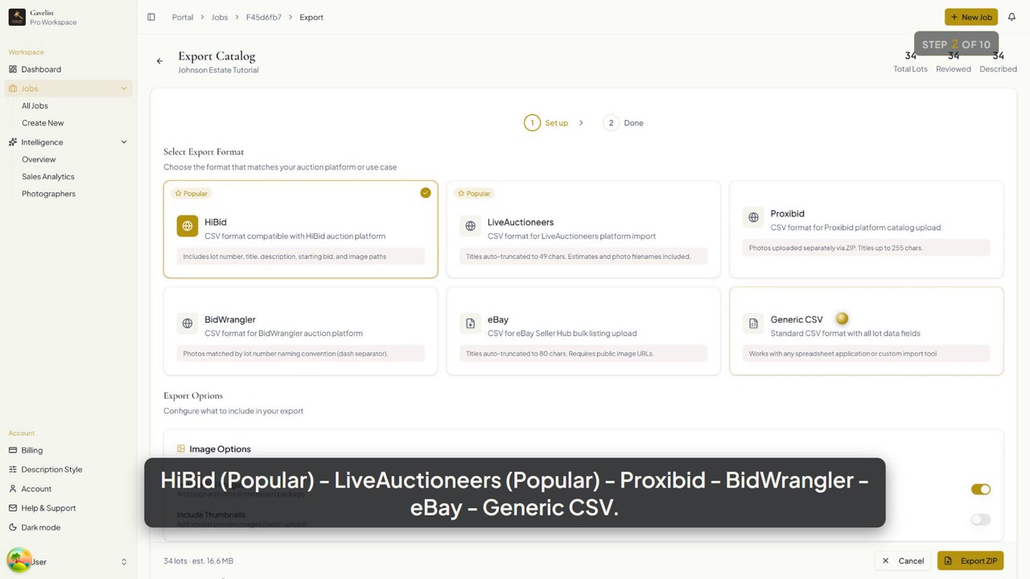Choose the eBay format card
This screenshot has width=1030, height=579.
[583, 331]
